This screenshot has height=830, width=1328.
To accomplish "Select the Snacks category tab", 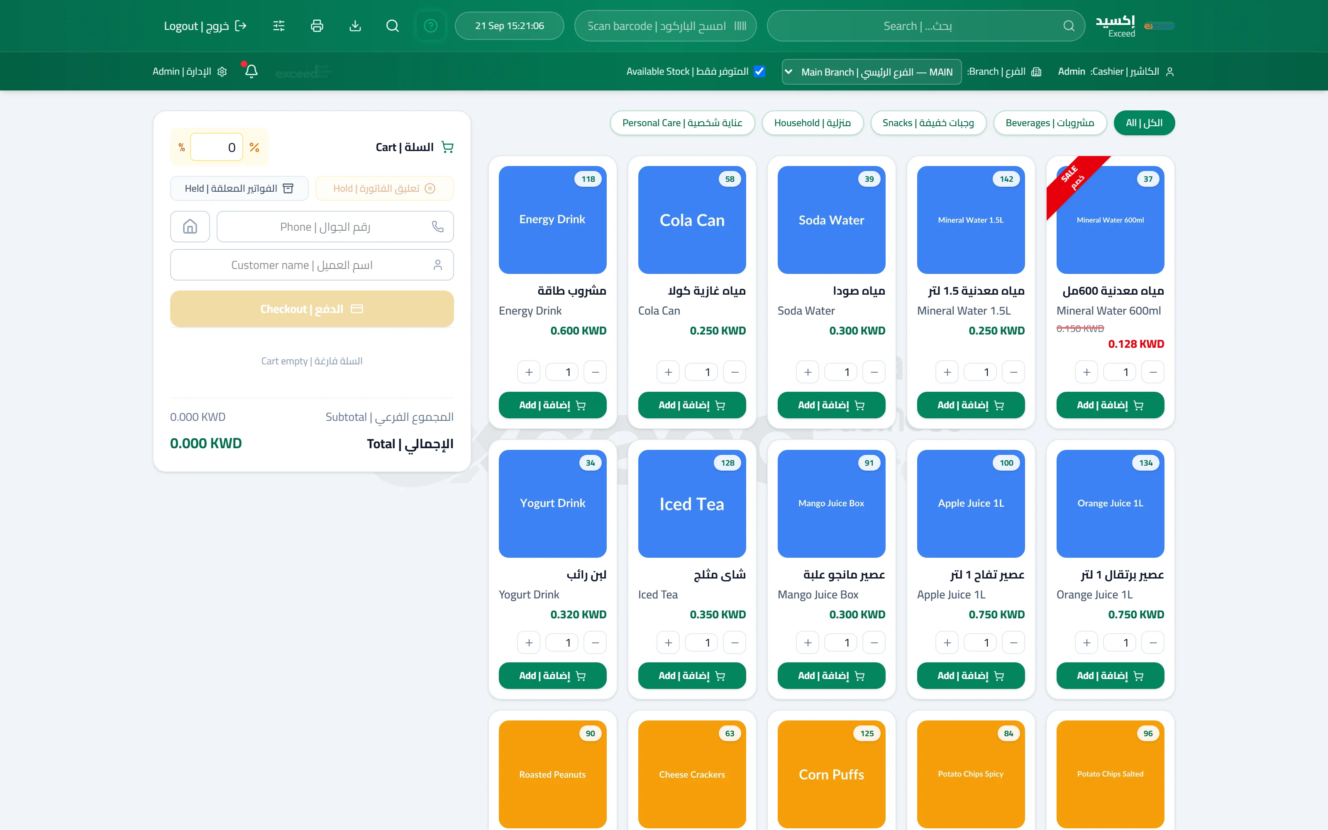I will (x=928, y=123).
